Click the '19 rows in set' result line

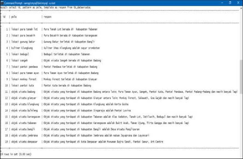click(x=16, y=154)
